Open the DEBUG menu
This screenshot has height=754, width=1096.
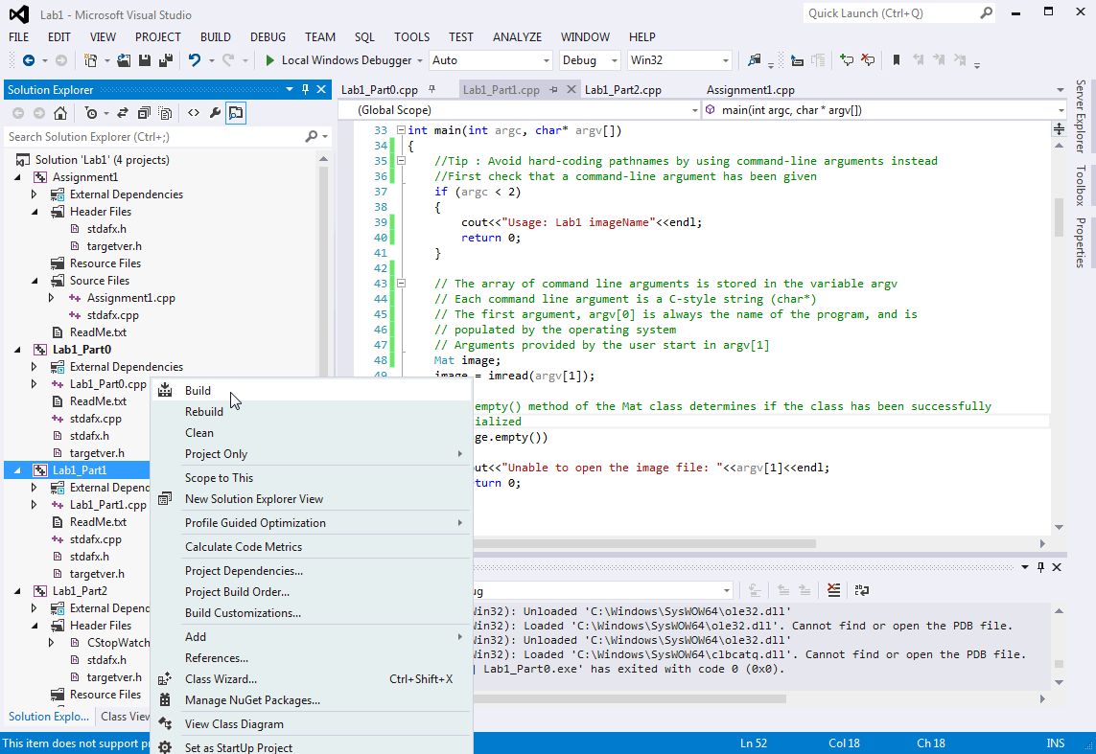(x=268, y=36)
